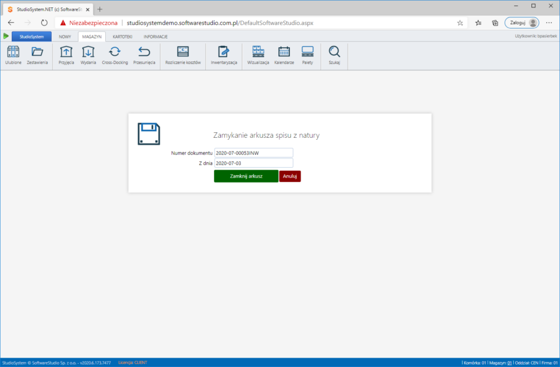This screenshot has width=560, height=367.
Task: Click the Licencja: CLIENT status text
Action: tap(133, 363)
